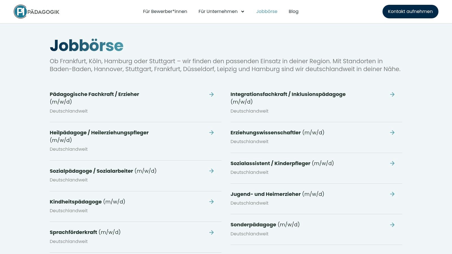Screen dimensions: 452x254
Task: Click Deutschlandweit under Kindheitspädagoge
Action: (69, 211)
